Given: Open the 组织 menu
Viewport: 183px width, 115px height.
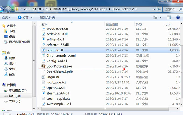Looking at the screenshot, I should pyautogui.click(x=6, y=17).
